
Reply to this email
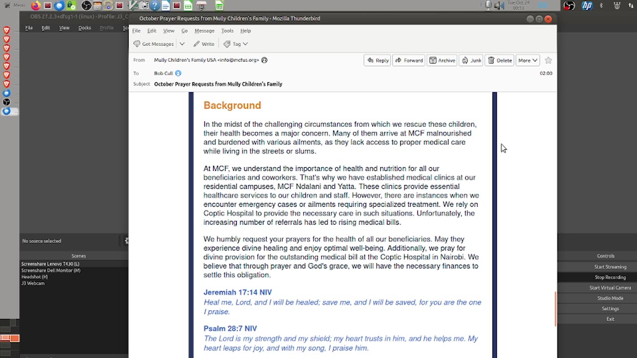[378, 60]
